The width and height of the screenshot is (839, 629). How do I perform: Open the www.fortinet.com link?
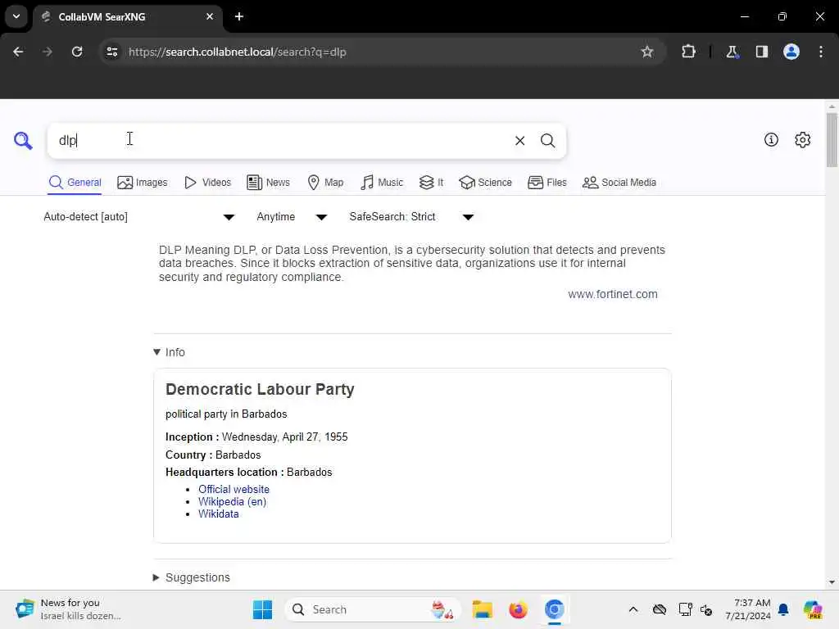click(613, 294)
